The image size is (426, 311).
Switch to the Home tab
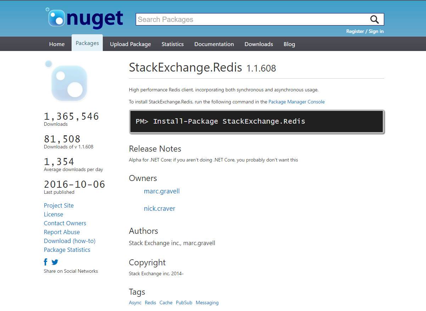coord(57,44)
